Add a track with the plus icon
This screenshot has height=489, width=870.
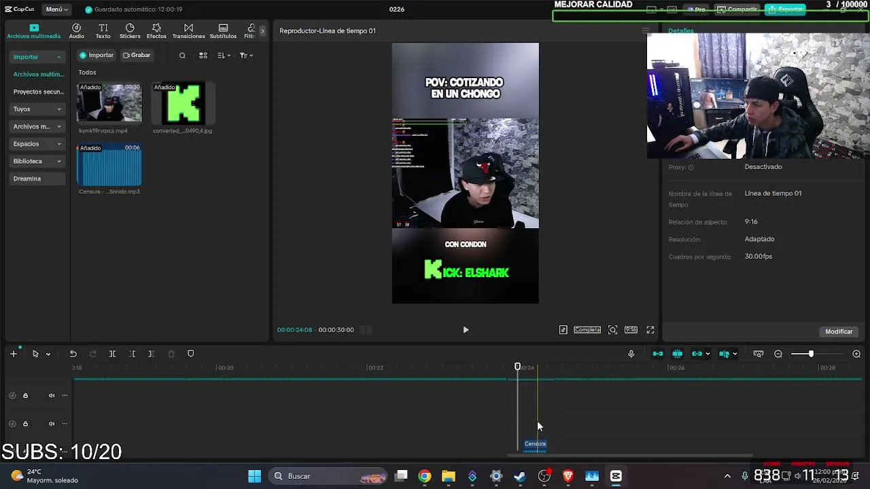pyautogui.click(x=13, y=354)
